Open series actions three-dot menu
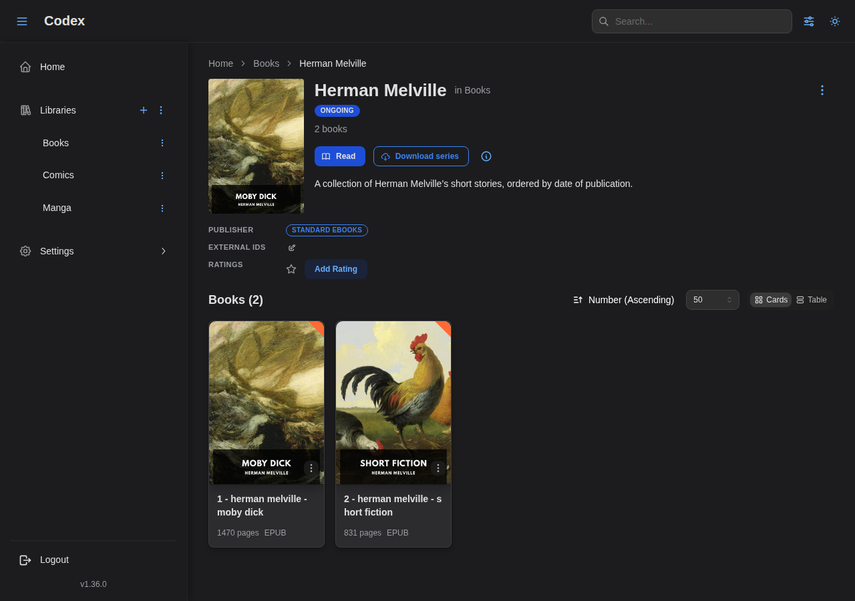This screenshot has width=855, height=601. pos(822,90)
